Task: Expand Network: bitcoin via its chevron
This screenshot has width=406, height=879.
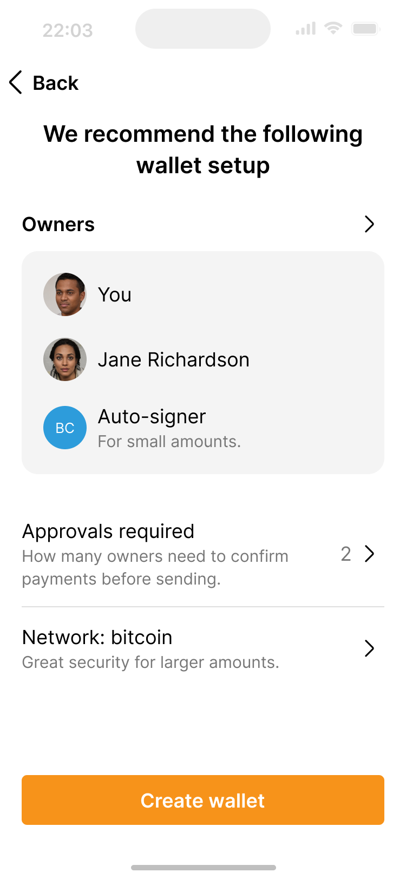Action: (x=369, y=648)
